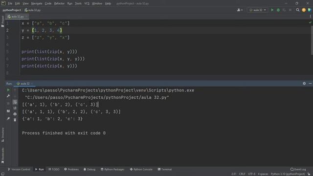The image size is (313, 176).
Task: Open the Terminal tool window
Action: tap(165, 169)
